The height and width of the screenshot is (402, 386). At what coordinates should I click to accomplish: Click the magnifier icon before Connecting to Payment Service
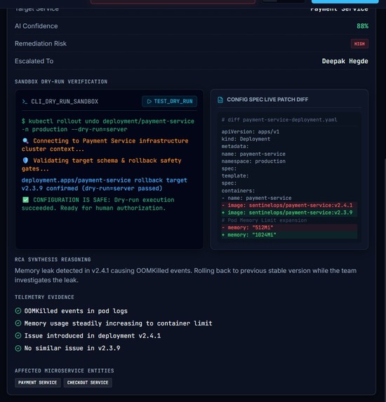tap(25, 141)
